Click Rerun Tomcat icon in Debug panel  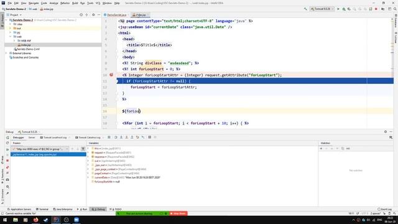click(7, 138)
